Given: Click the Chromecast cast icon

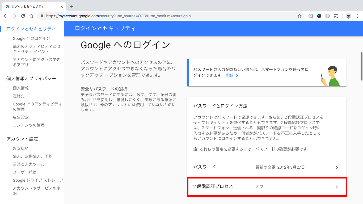Looking at the screenshot, I should 336,16.
